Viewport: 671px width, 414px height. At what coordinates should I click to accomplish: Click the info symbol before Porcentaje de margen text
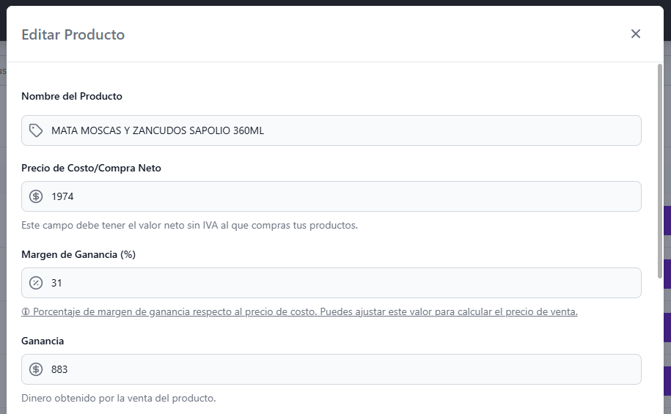[x=26, y=311]
